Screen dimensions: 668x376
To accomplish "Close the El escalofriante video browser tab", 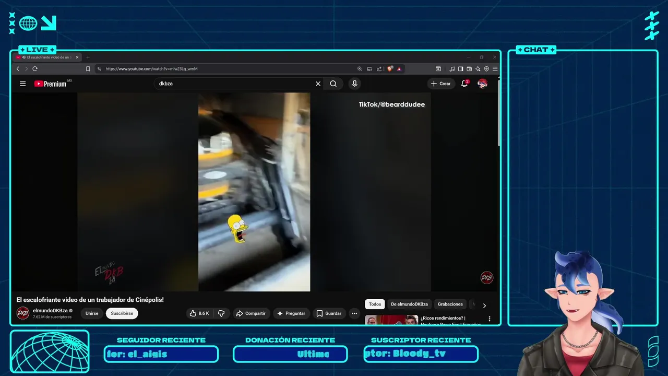I will pos(77,57).
